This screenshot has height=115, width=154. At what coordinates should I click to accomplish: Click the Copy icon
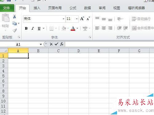14,23
